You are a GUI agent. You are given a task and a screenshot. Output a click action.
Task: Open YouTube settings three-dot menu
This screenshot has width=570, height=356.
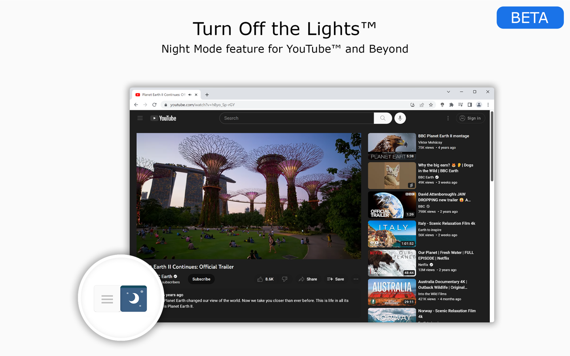[448, 118]
